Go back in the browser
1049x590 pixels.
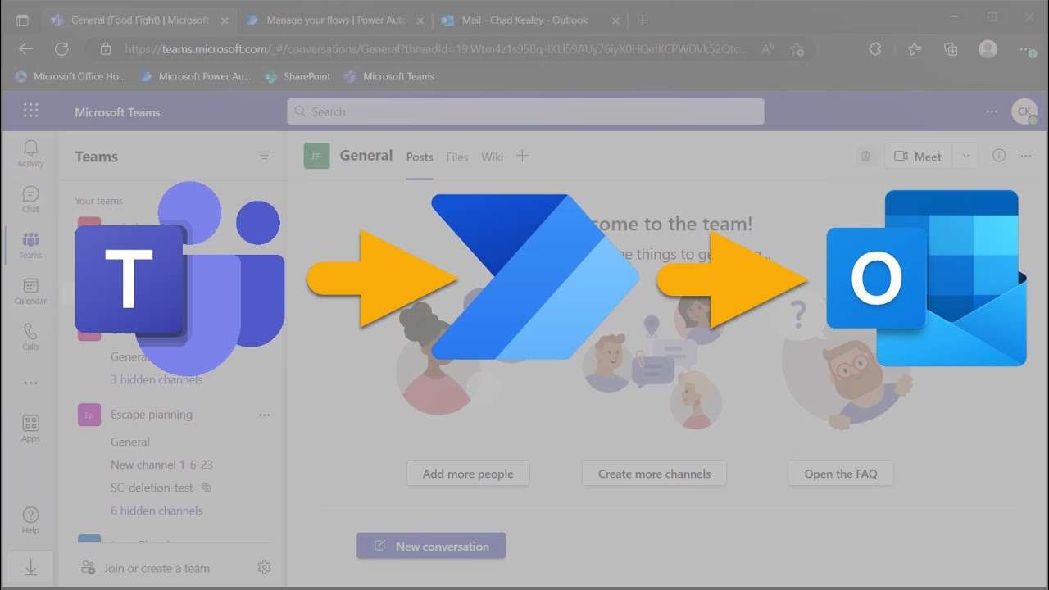tap(25, 49)
